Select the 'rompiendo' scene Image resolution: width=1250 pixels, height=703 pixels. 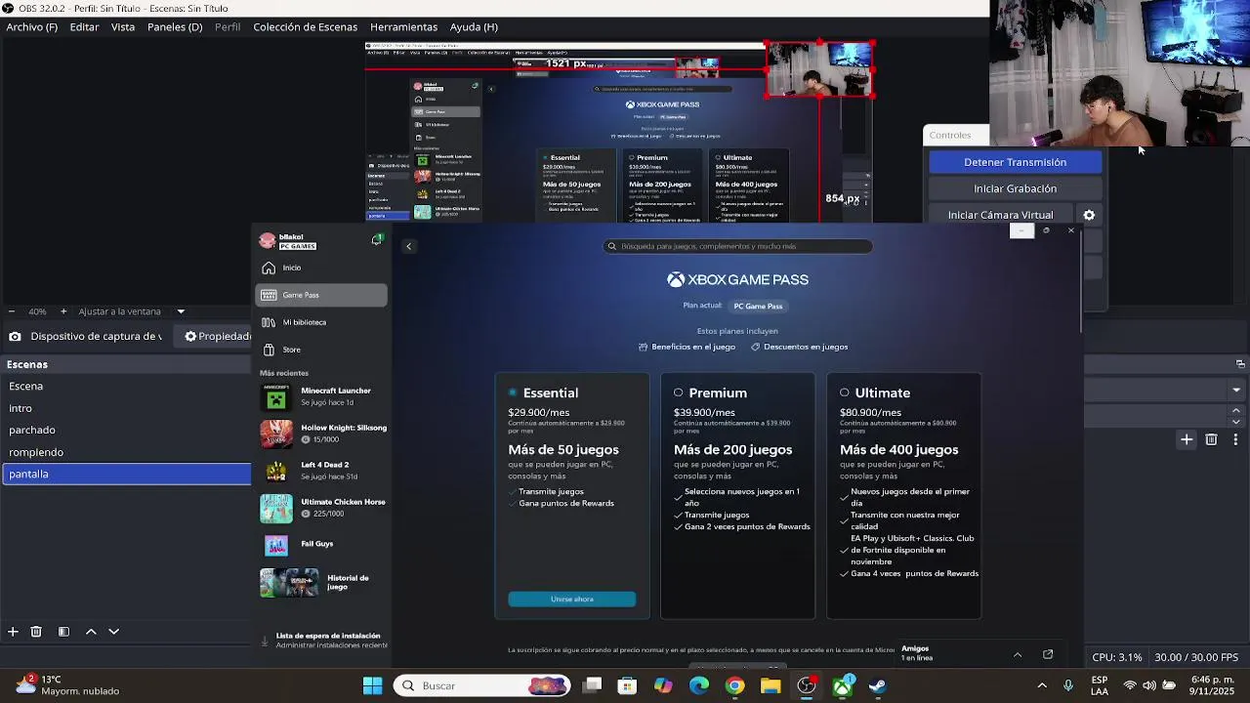point(126,452)
